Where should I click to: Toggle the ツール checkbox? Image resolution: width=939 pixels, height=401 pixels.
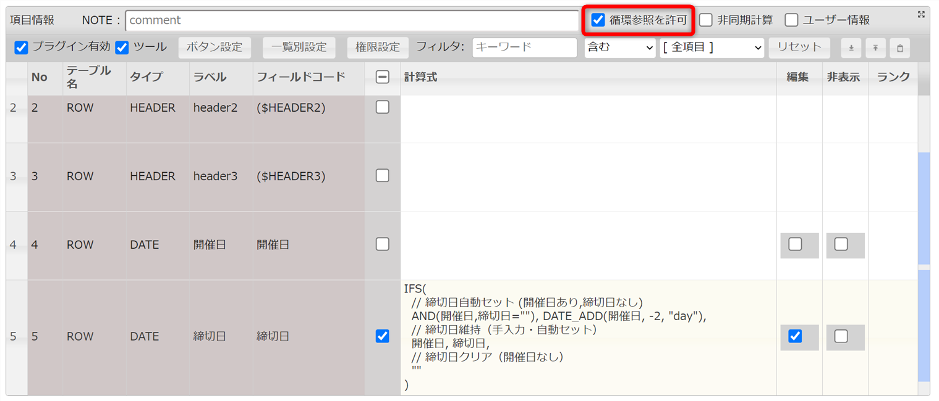[122, 48]
